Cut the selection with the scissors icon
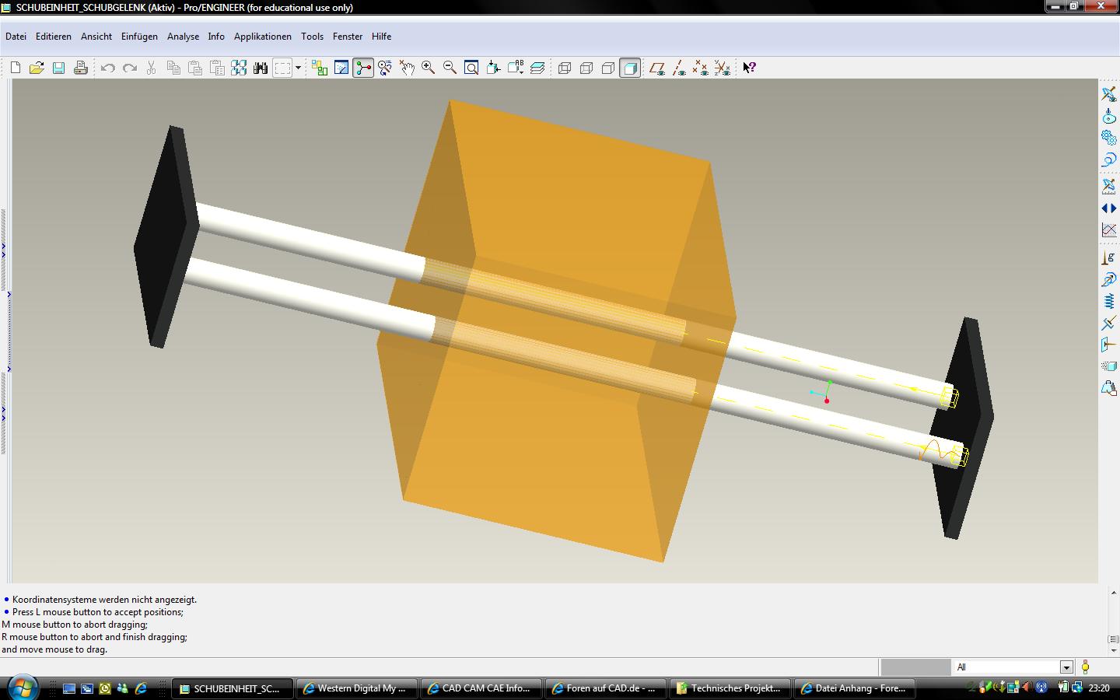The height and width of the screenshot is (700, 1120). (x=152, y=68)
